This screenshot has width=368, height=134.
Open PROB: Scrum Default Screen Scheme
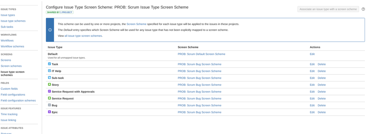pos(201,54)
